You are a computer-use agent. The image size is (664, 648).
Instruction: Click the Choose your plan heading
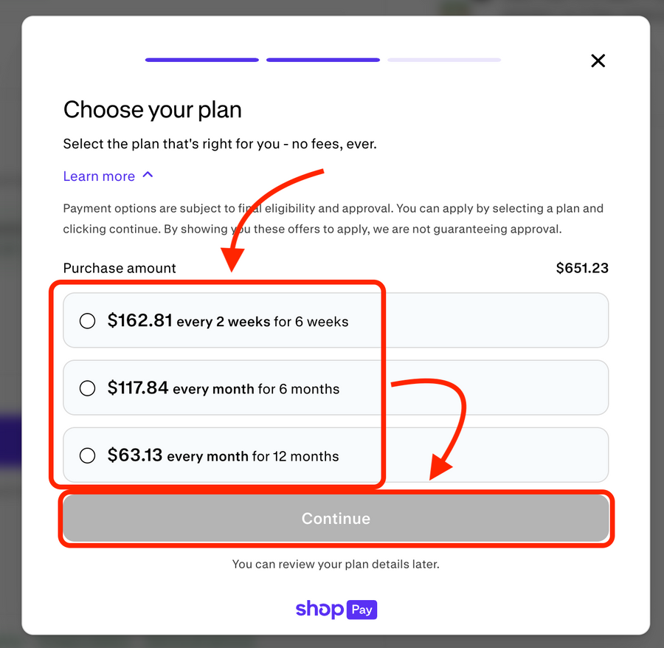coord(153,110)
